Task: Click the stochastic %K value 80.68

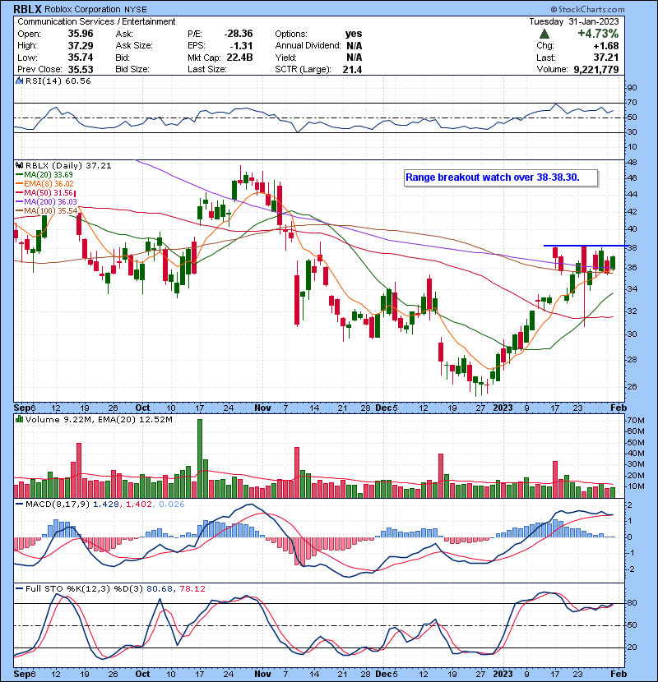Action: tap(159, 589)
